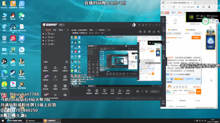Open the 弹幕秀 tool in the toolbox

tap(55, 87)
